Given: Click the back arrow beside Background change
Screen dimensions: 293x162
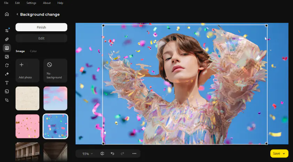Looking at the screenshot, I should tap(17, 14).
